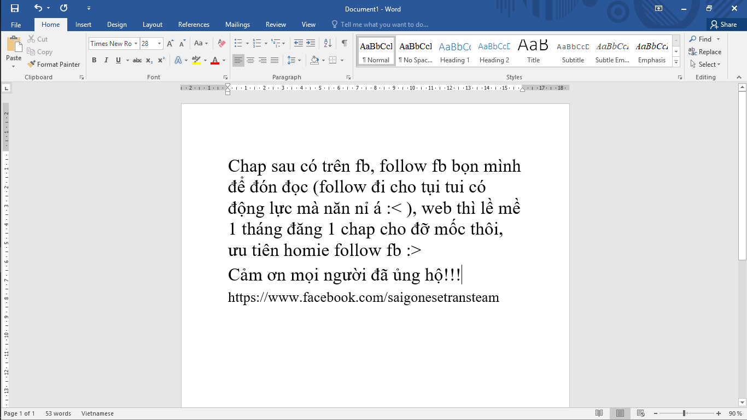The image size is (747, 420).
Task: Click the Save icon in title bar
Action: (x=15, y=8)
